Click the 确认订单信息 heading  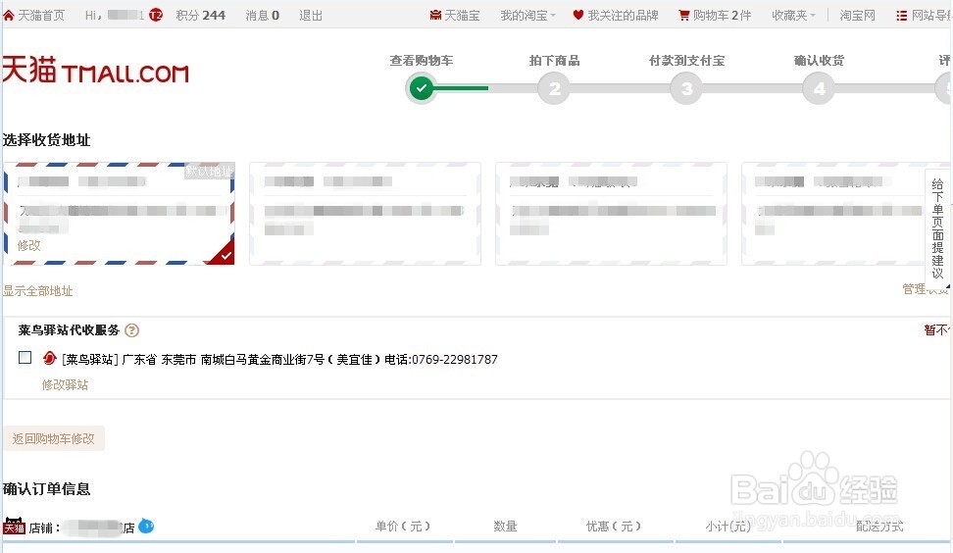[46, 488]
